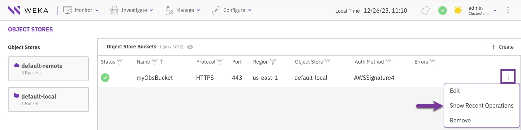Click the Protocol column filter icon
521x130 pixels.
[219, 62]
